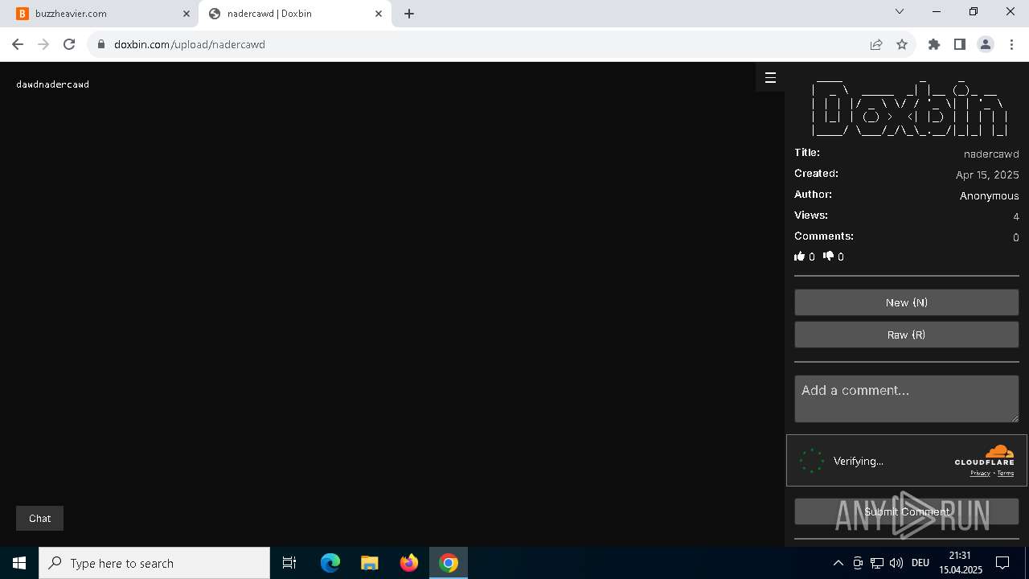Open Chrome three-dot menu
This screenshot has height=579, width=1029.
coord(1011,44)
